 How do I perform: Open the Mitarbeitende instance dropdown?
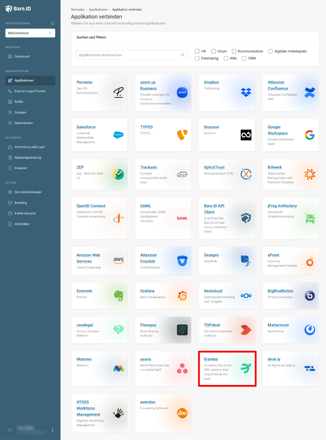pyautogui.click(x=30, y=33)
